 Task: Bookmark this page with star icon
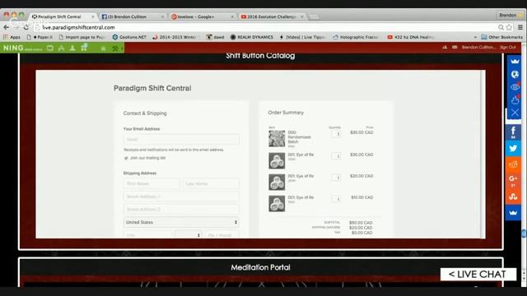point(509,27)
